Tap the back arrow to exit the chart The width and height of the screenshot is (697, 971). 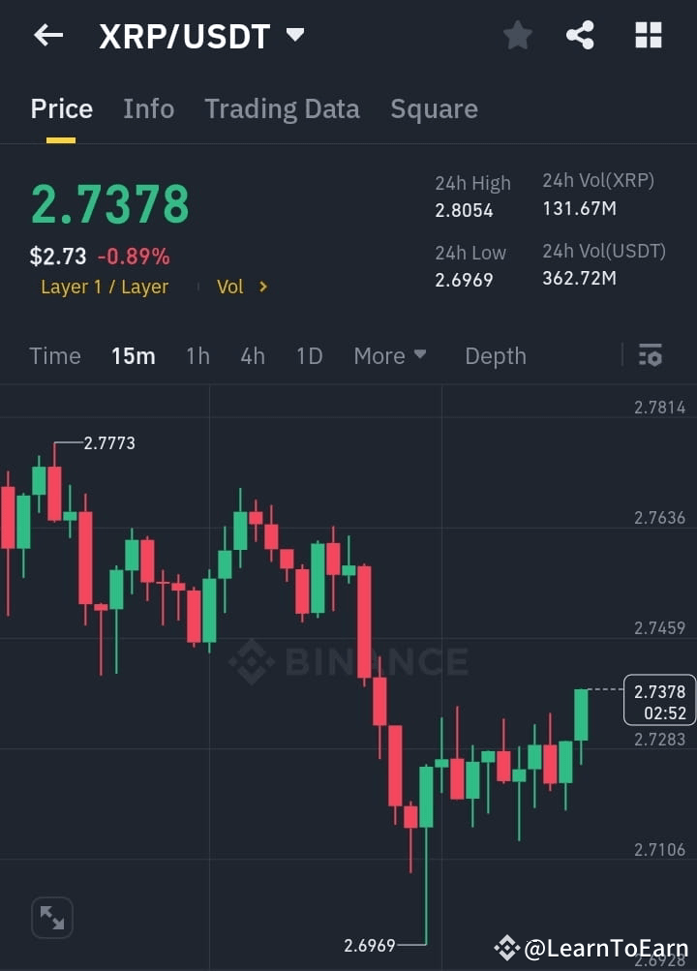pos(47,35)
